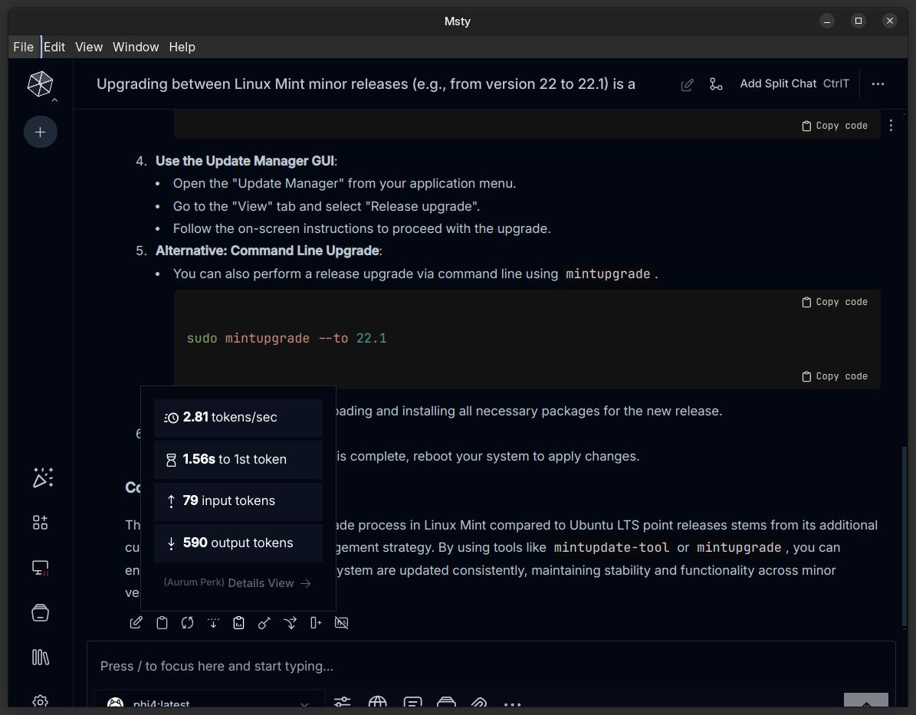Click the edit chat title icon
The width and height of the screenshot is (916, 715).
(688, 84)
